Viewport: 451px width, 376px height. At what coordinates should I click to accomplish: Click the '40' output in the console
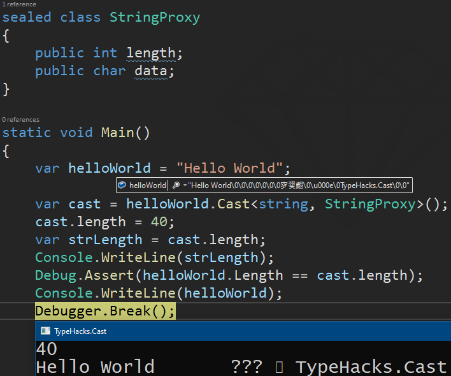coord(47,349)
